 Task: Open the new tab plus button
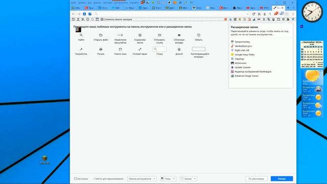288,8
